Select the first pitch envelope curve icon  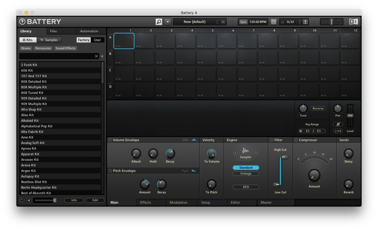(185, 171)
